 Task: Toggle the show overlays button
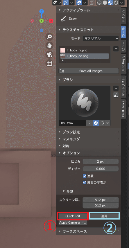point(79,3)
